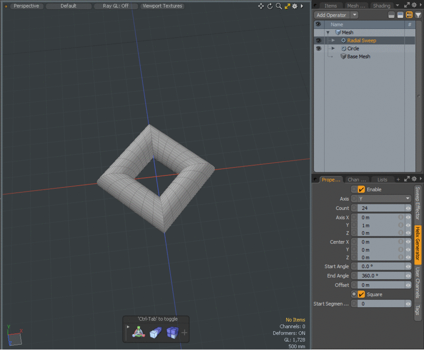Open the Sweep Effector vertical tab
This screenshot has width=424, height=350.
(x=418, y=203)
